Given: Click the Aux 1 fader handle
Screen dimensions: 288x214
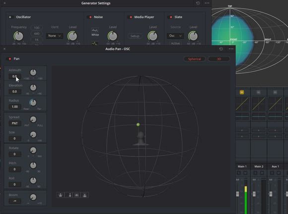Looking at the screenshot, I should click(271, 194).
